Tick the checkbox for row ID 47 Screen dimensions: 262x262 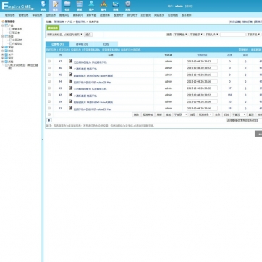click(x=49, y=62)
